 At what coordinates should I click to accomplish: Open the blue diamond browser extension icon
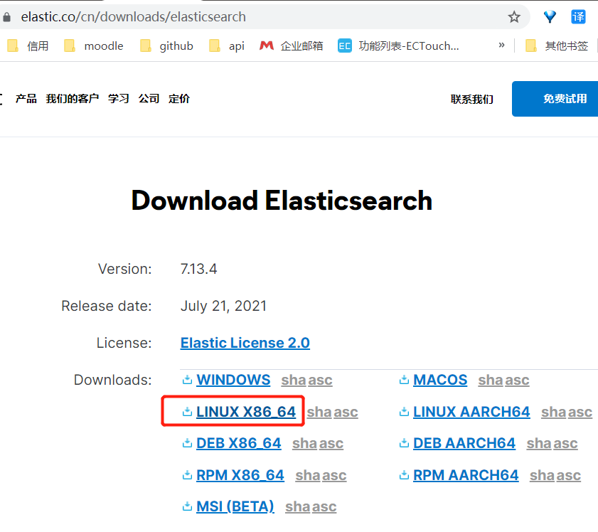click(550, 17)
